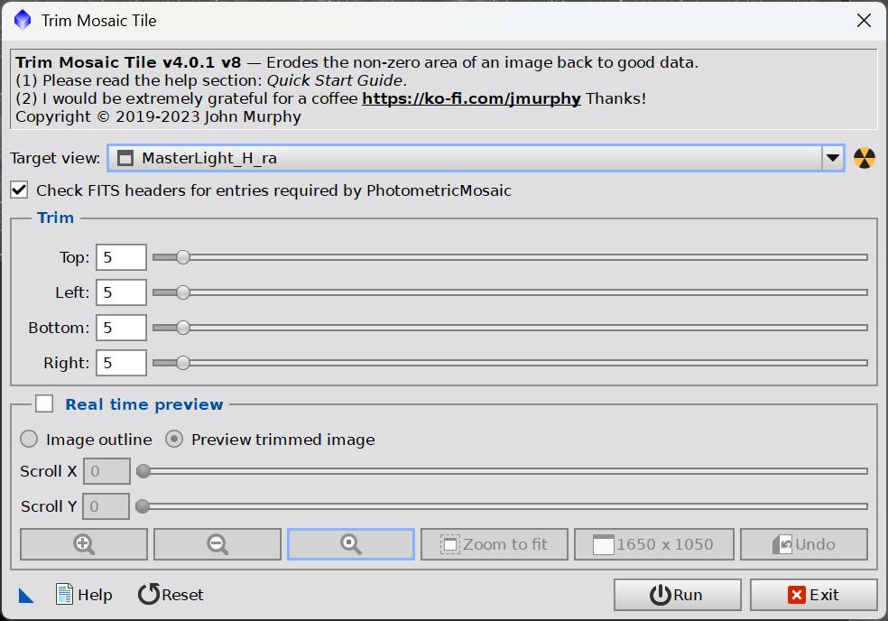The image size is (888, 621).
Task: Click the blue triangle new instance icon
Action: point(25,595)
